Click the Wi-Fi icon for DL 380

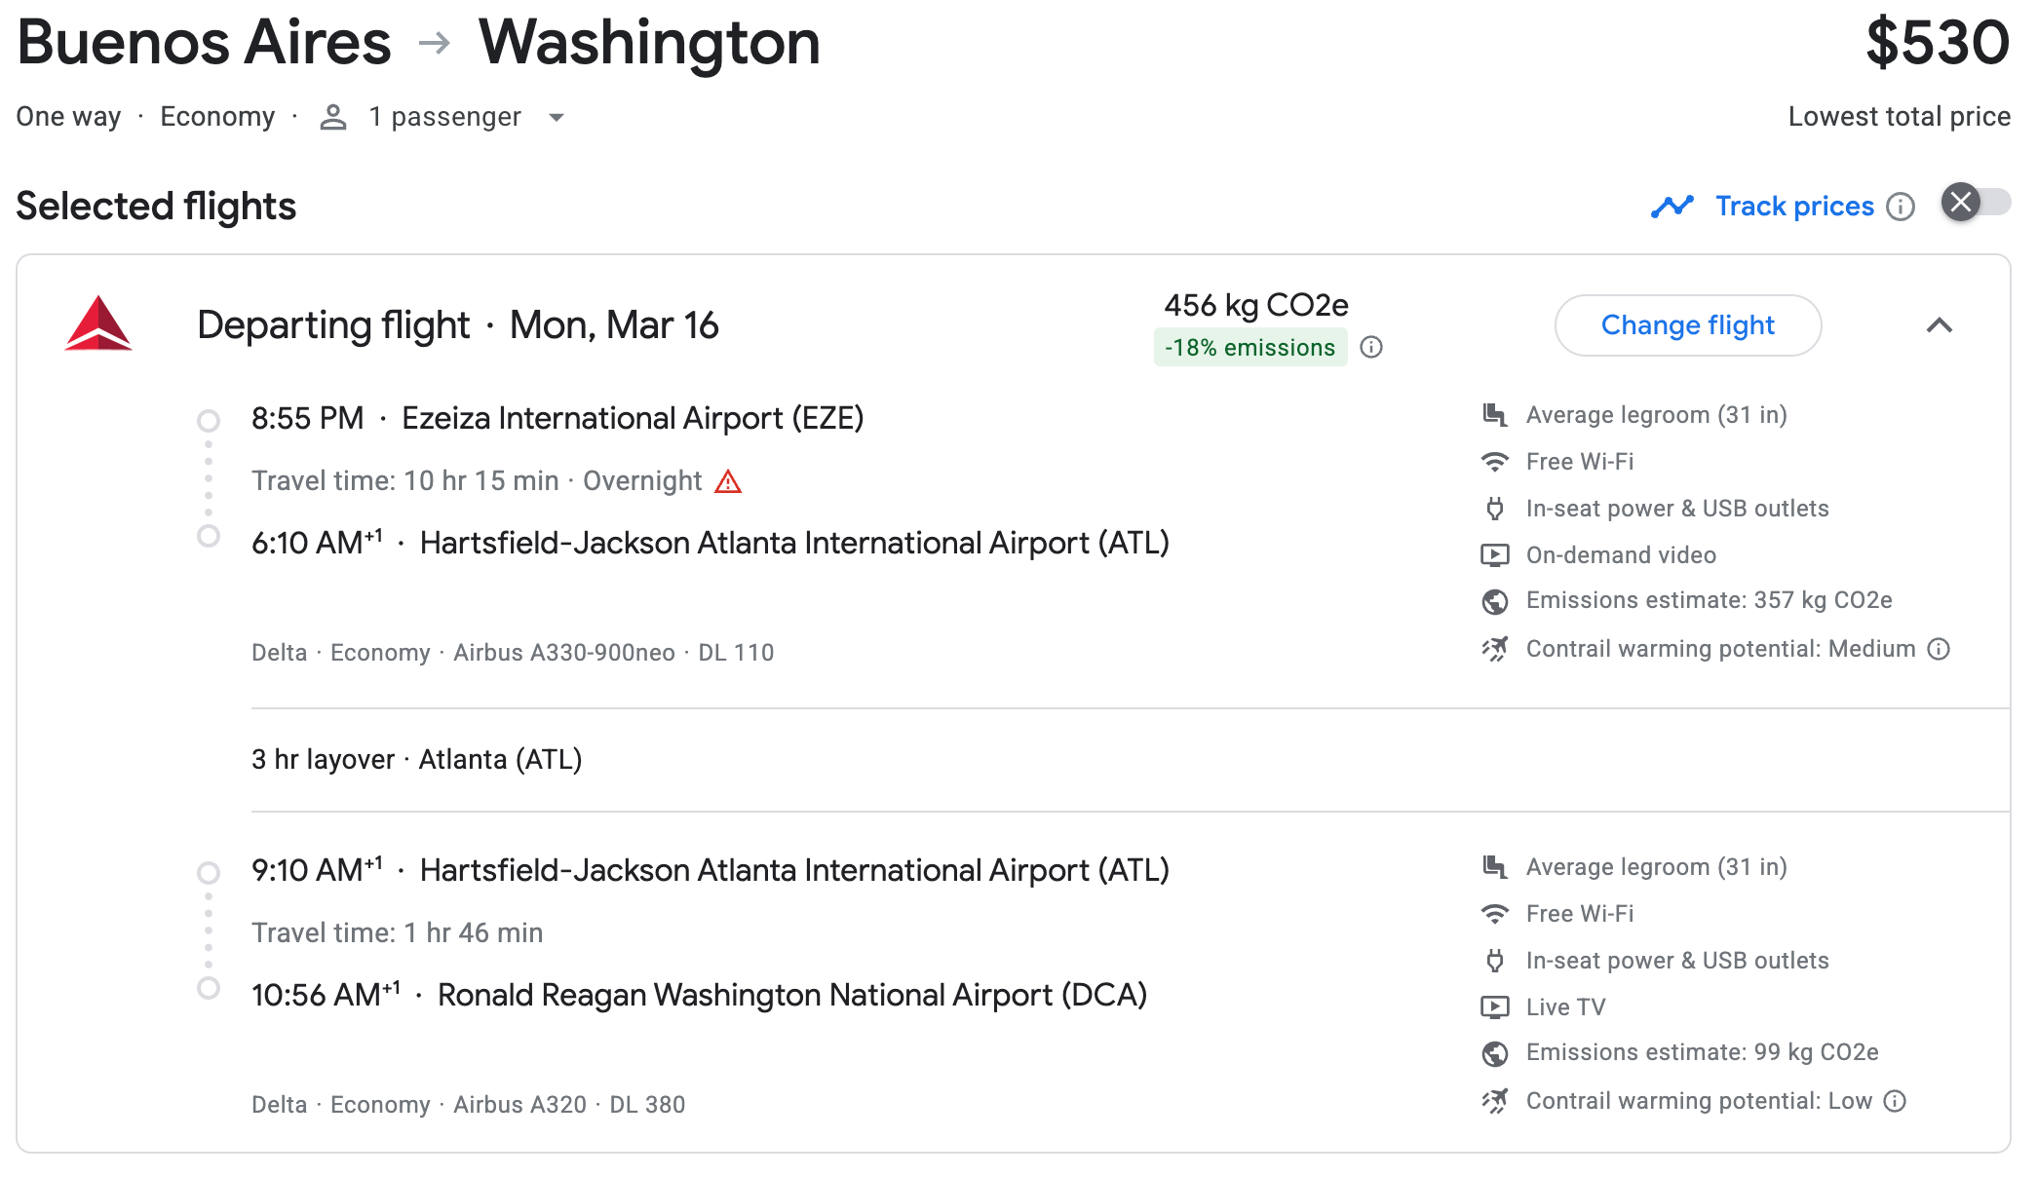[x=1495, y=914]
